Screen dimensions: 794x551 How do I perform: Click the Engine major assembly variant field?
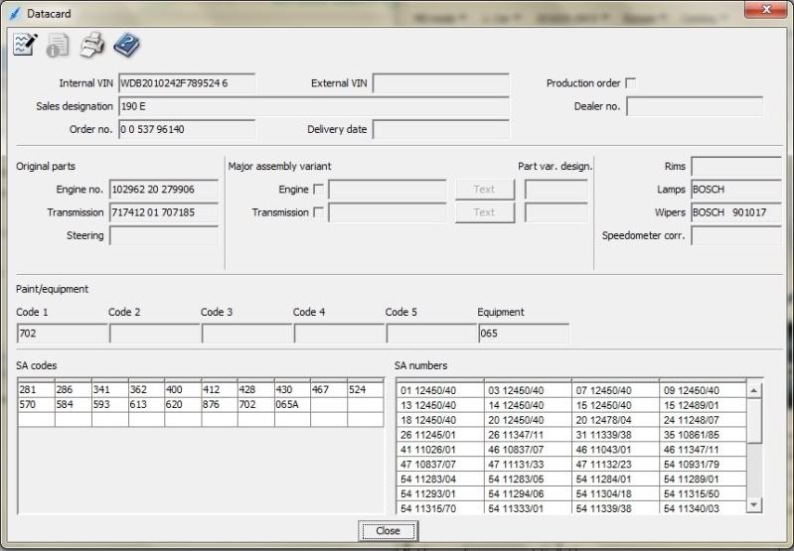tap(388, 190)
